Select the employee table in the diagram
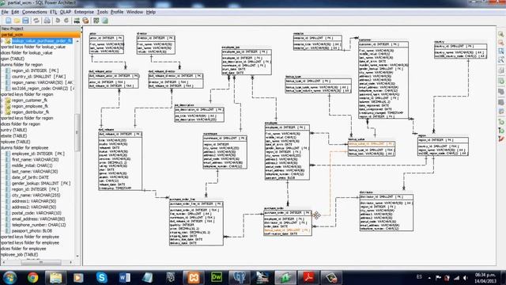Viewport: 506px width, 285px height. (x=287, y=152)
